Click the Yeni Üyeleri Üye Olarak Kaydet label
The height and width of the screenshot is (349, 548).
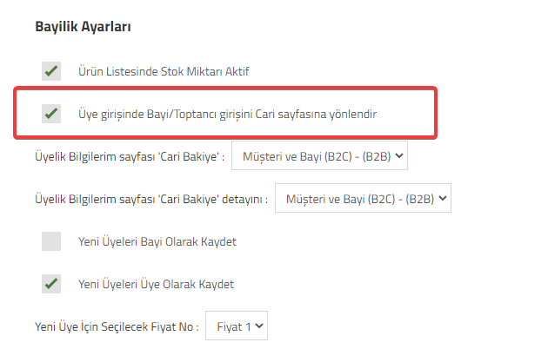[156, 284]
